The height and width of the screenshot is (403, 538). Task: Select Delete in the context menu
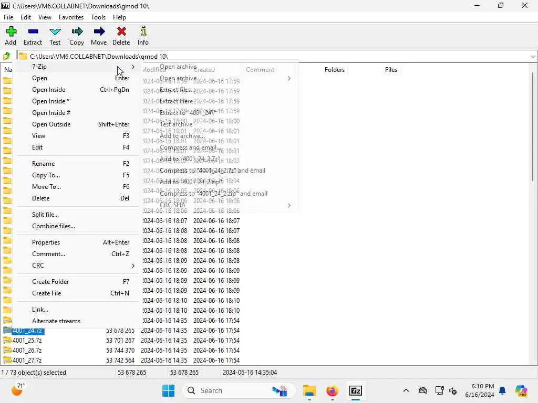[77, 198]
